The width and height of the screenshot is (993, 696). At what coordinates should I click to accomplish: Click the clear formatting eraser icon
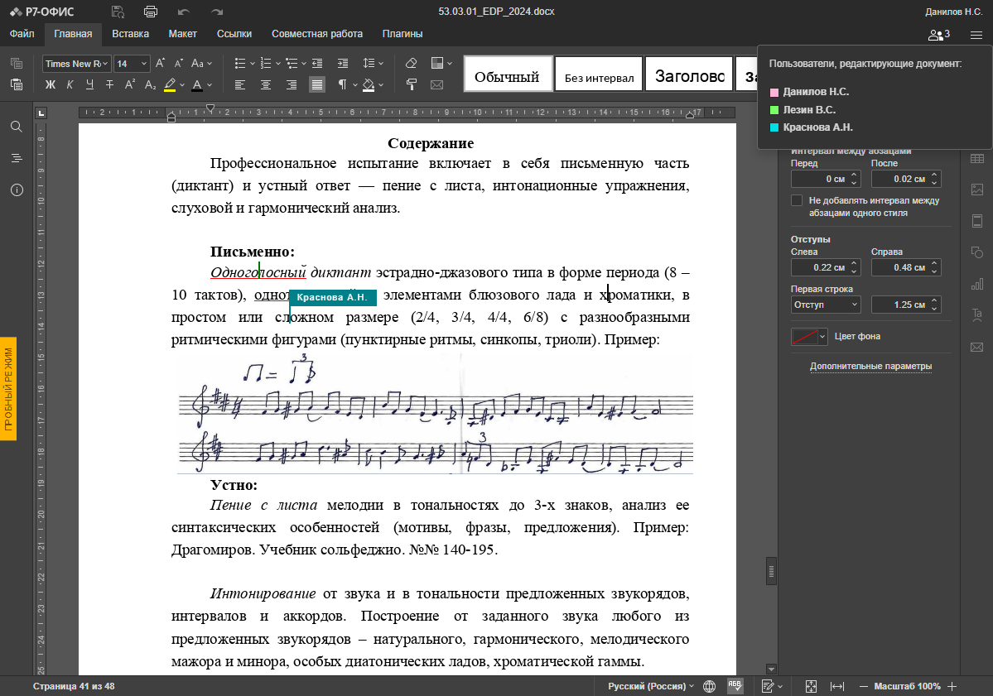(x=411, y=64)
